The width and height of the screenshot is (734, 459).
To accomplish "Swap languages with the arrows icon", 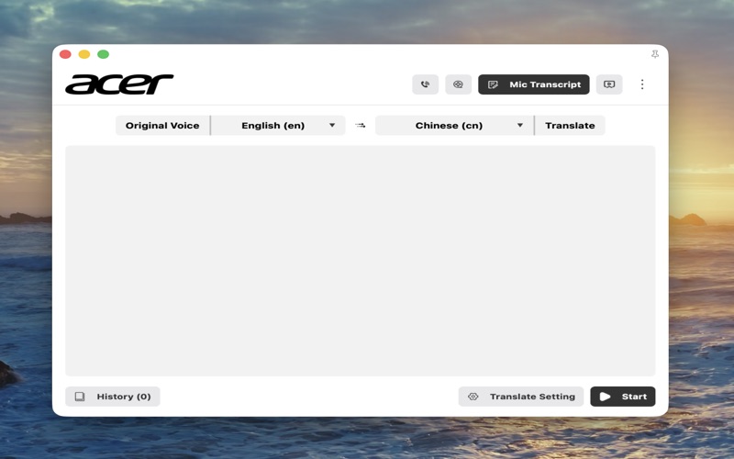I will [360, 126].
